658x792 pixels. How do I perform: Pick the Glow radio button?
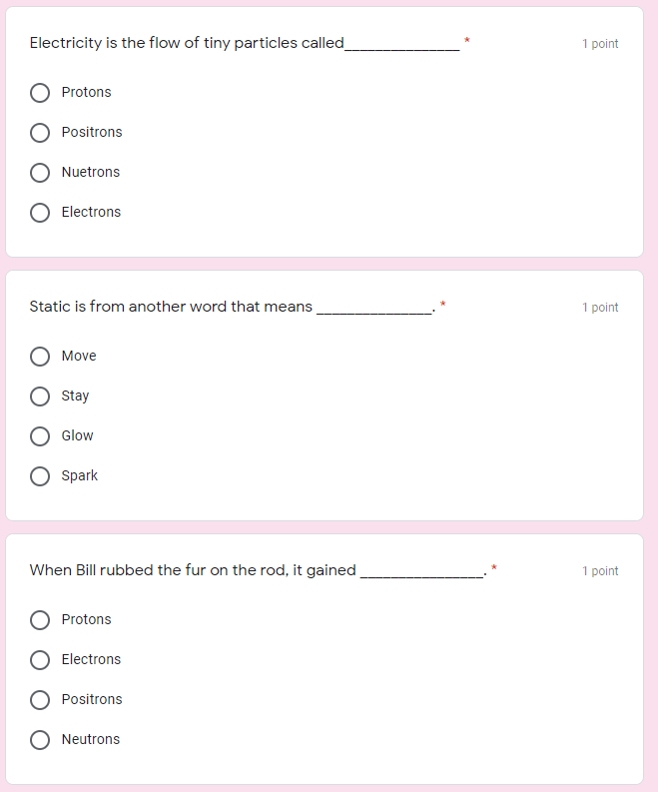(x=40, y=436)
